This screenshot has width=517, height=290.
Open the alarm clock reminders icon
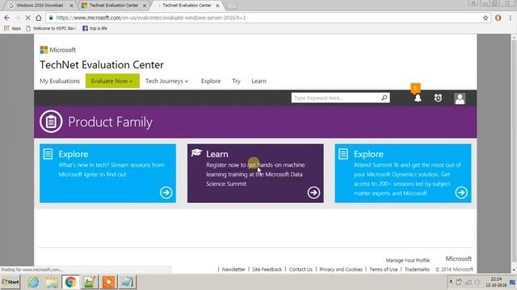coord(438,98)
